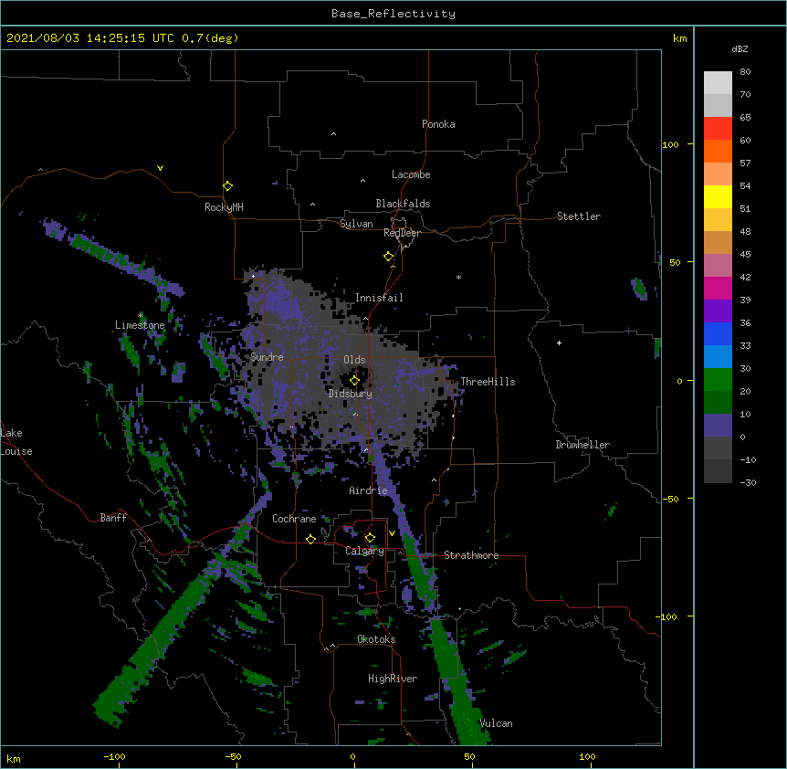
Task: Click the Banff label
Action: [x=113, y=518]
